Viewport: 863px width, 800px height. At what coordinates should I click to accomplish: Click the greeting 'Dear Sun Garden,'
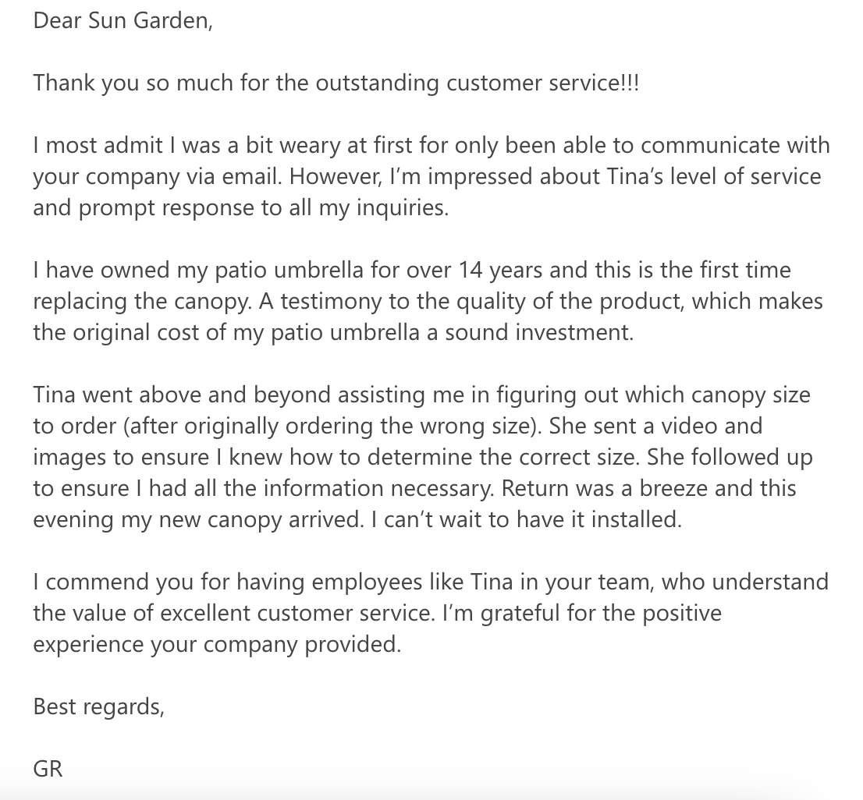pos(123,22)
